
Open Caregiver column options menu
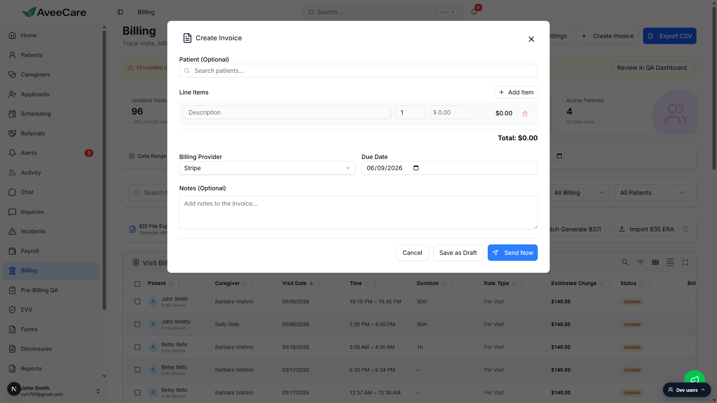pos(253,284)
